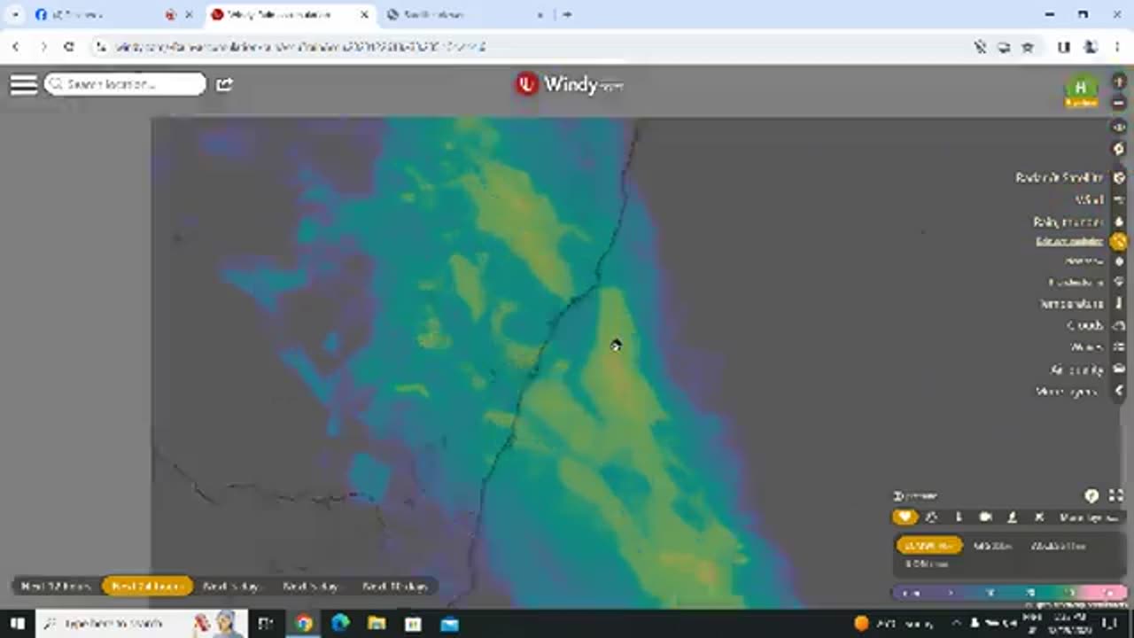Click the Temperature text label
This screenshot has height=638, width=1134.
[1071, 304]
